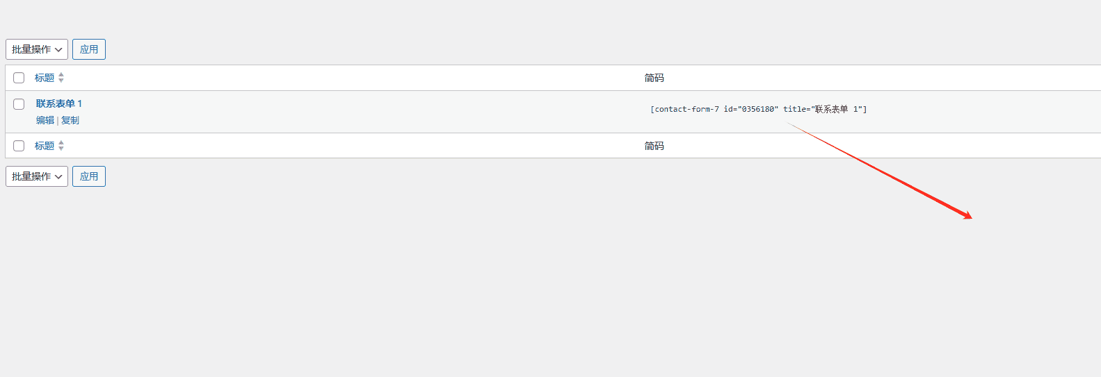Image resolution: width=1101 pixels, height=377 pixels.
Task: Open the top 批量操作 dropdown
Action: click(x=37, y=49)
